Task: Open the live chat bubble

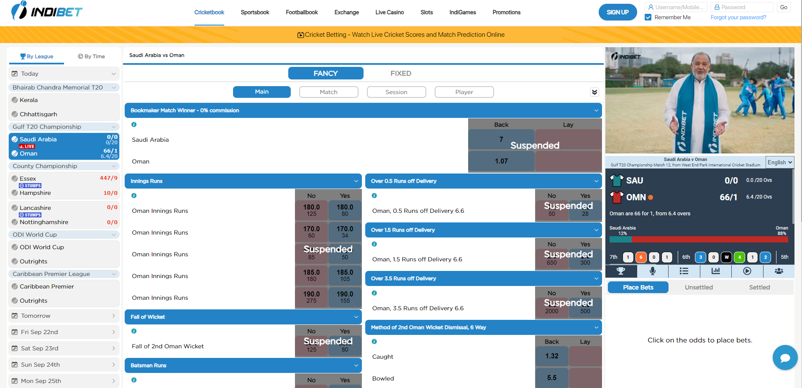Action: [x=785, y=357]
